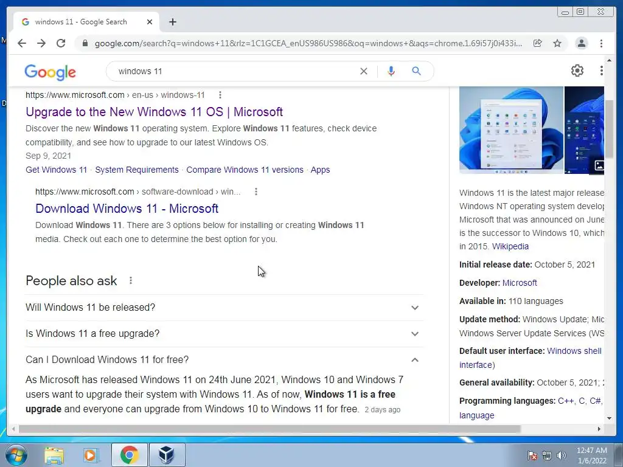Open the C++ programming language link
This screenshot has width=623, height=467.
click(566, 401)
